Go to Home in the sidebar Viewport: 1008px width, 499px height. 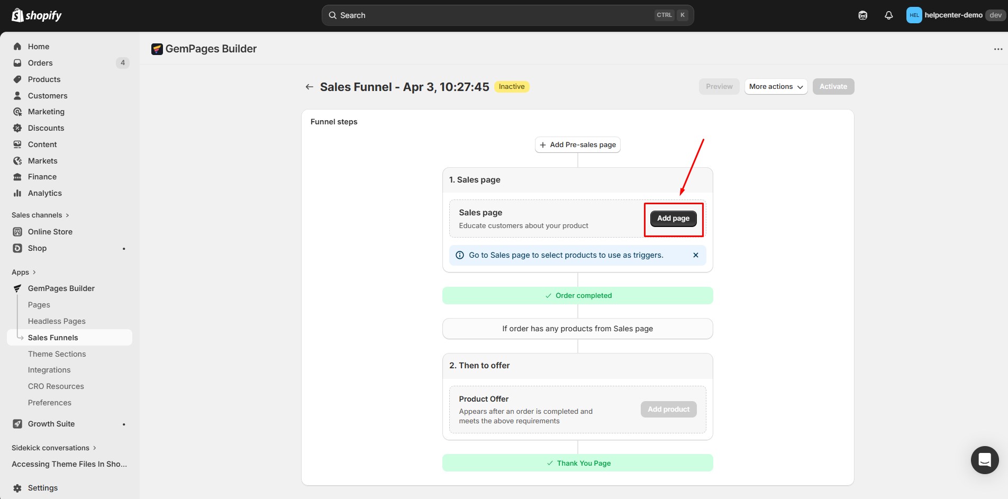[38, 47]
